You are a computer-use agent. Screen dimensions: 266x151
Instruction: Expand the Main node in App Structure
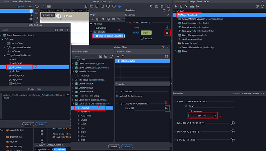(x=176, y=51)
